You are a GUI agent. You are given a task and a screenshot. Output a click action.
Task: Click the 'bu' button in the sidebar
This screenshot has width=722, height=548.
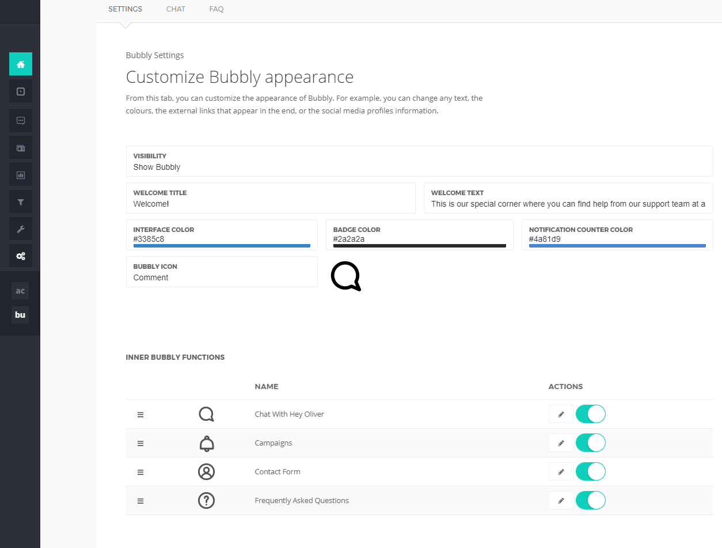tap(20, 315)
